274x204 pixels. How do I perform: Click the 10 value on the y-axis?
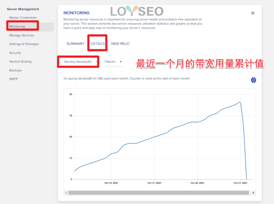pyautogui.click(x=71, y=158)
